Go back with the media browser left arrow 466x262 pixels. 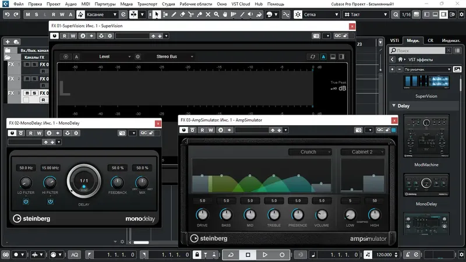pos(392,59)
